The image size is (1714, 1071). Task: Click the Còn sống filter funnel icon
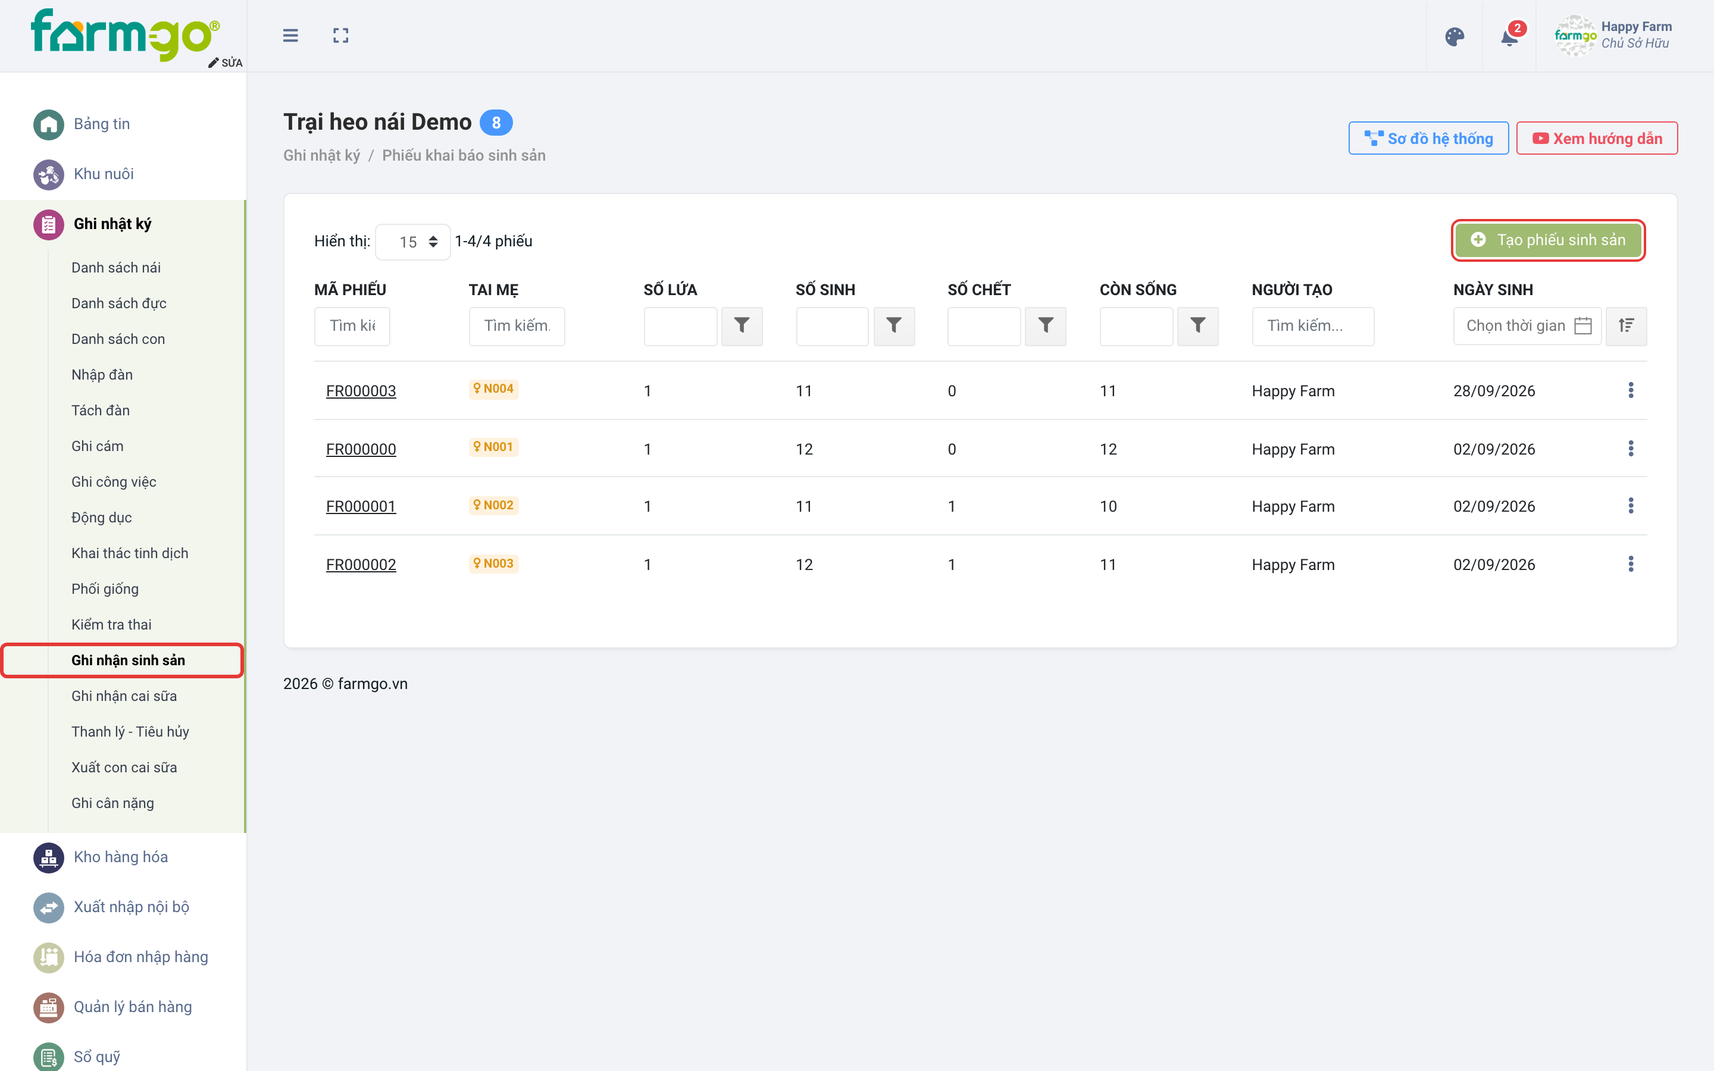click(1197, 326)
